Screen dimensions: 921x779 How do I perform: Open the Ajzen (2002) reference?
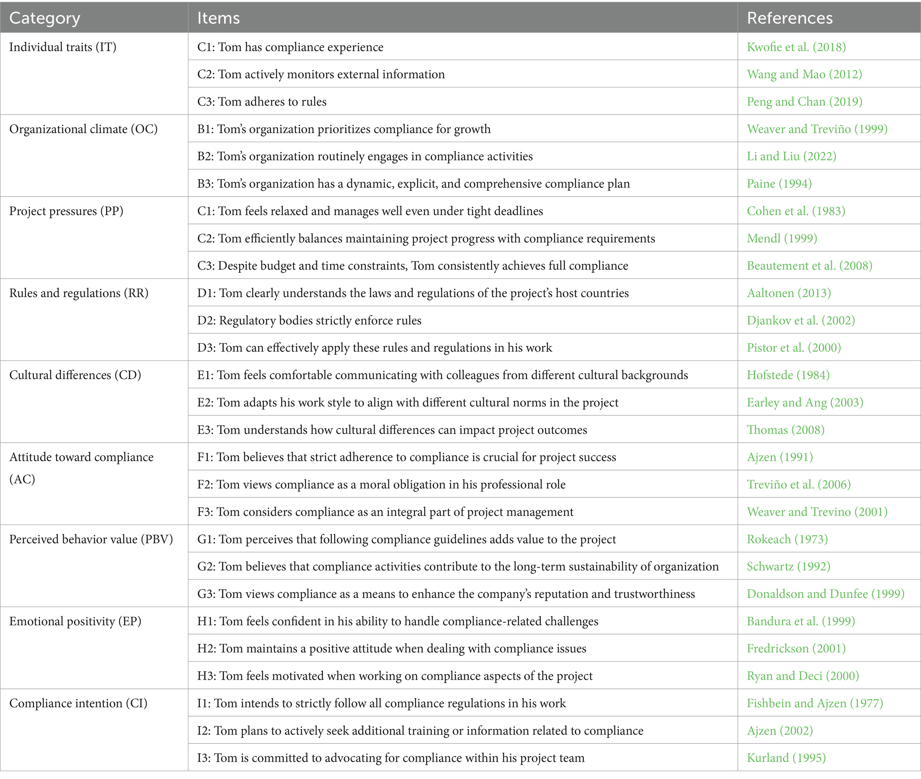[780, 730]
